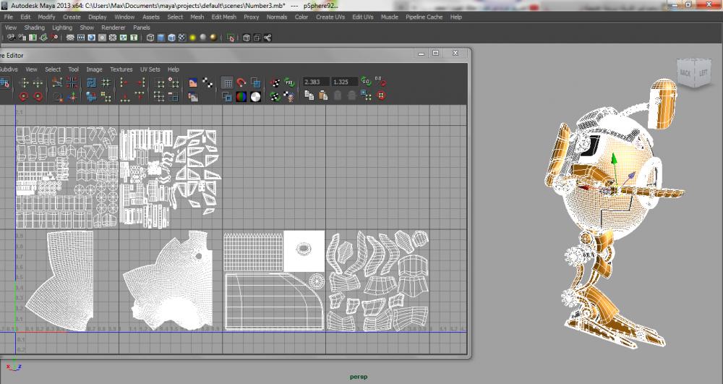Image resolution: width=723 pixels, height=384 pixels.
Task: Toggle Pixel Snap magnet icon
Action: click(241, 82)
